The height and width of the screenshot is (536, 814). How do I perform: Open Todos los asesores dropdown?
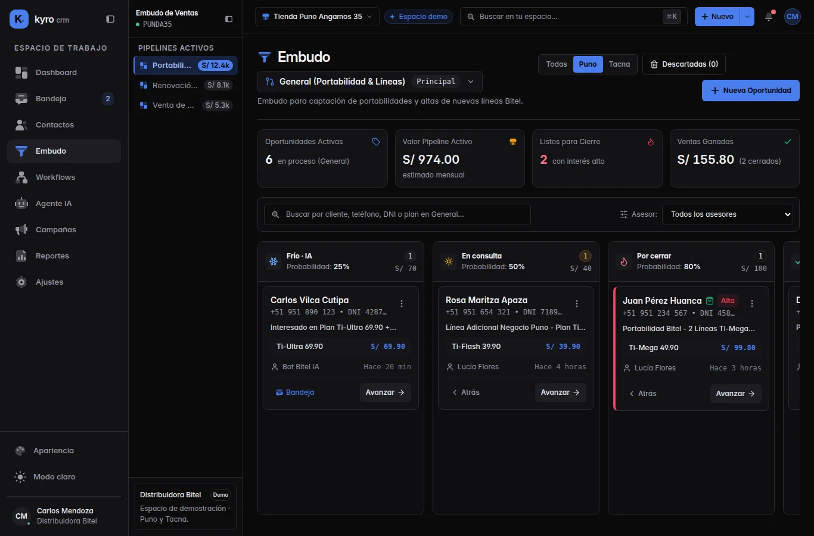click(728, 214)
